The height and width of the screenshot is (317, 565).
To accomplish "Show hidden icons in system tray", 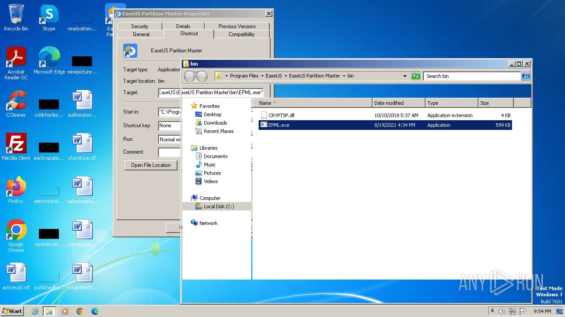I will [x=492, y=311].
